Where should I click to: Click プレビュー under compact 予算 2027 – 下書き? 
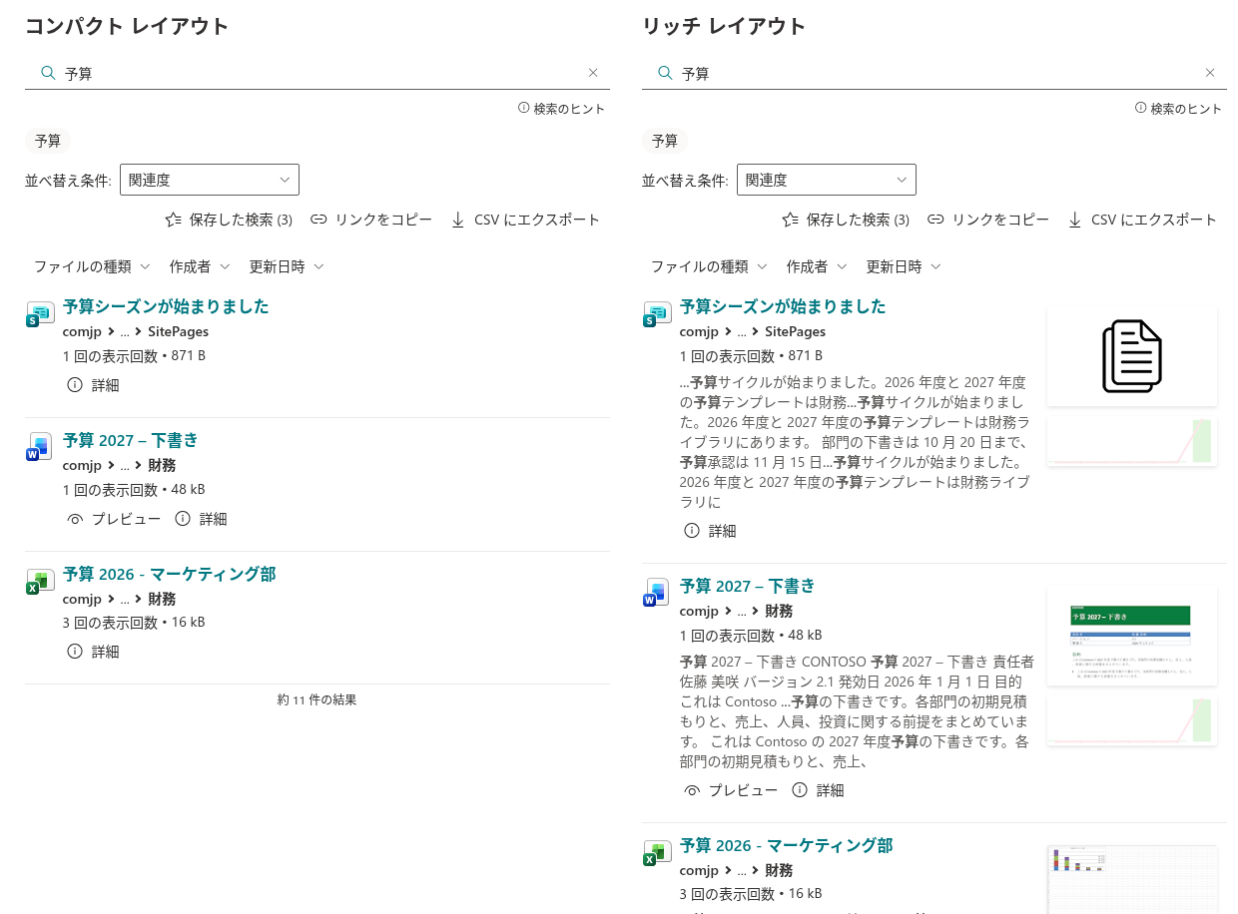(114, 519)
